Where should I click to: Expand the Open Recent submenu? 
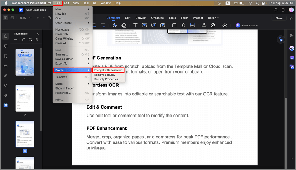click(72, 23)
